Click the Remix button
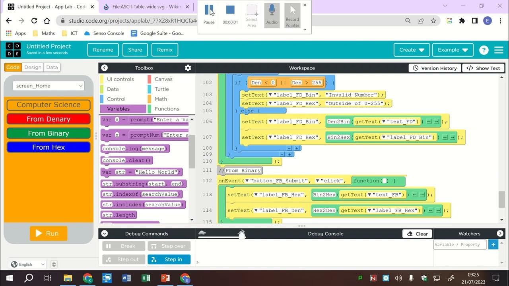509x286 pixels. pyautogui.click(x=165, y=50)
